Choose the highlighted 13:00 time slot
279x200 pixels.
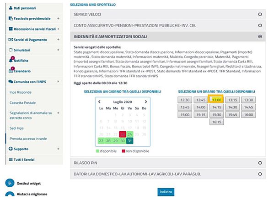click(216, 100)
